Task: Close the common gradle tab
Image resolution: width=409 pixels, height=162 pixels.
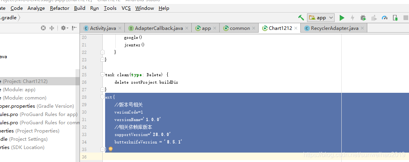Action: 254,28
